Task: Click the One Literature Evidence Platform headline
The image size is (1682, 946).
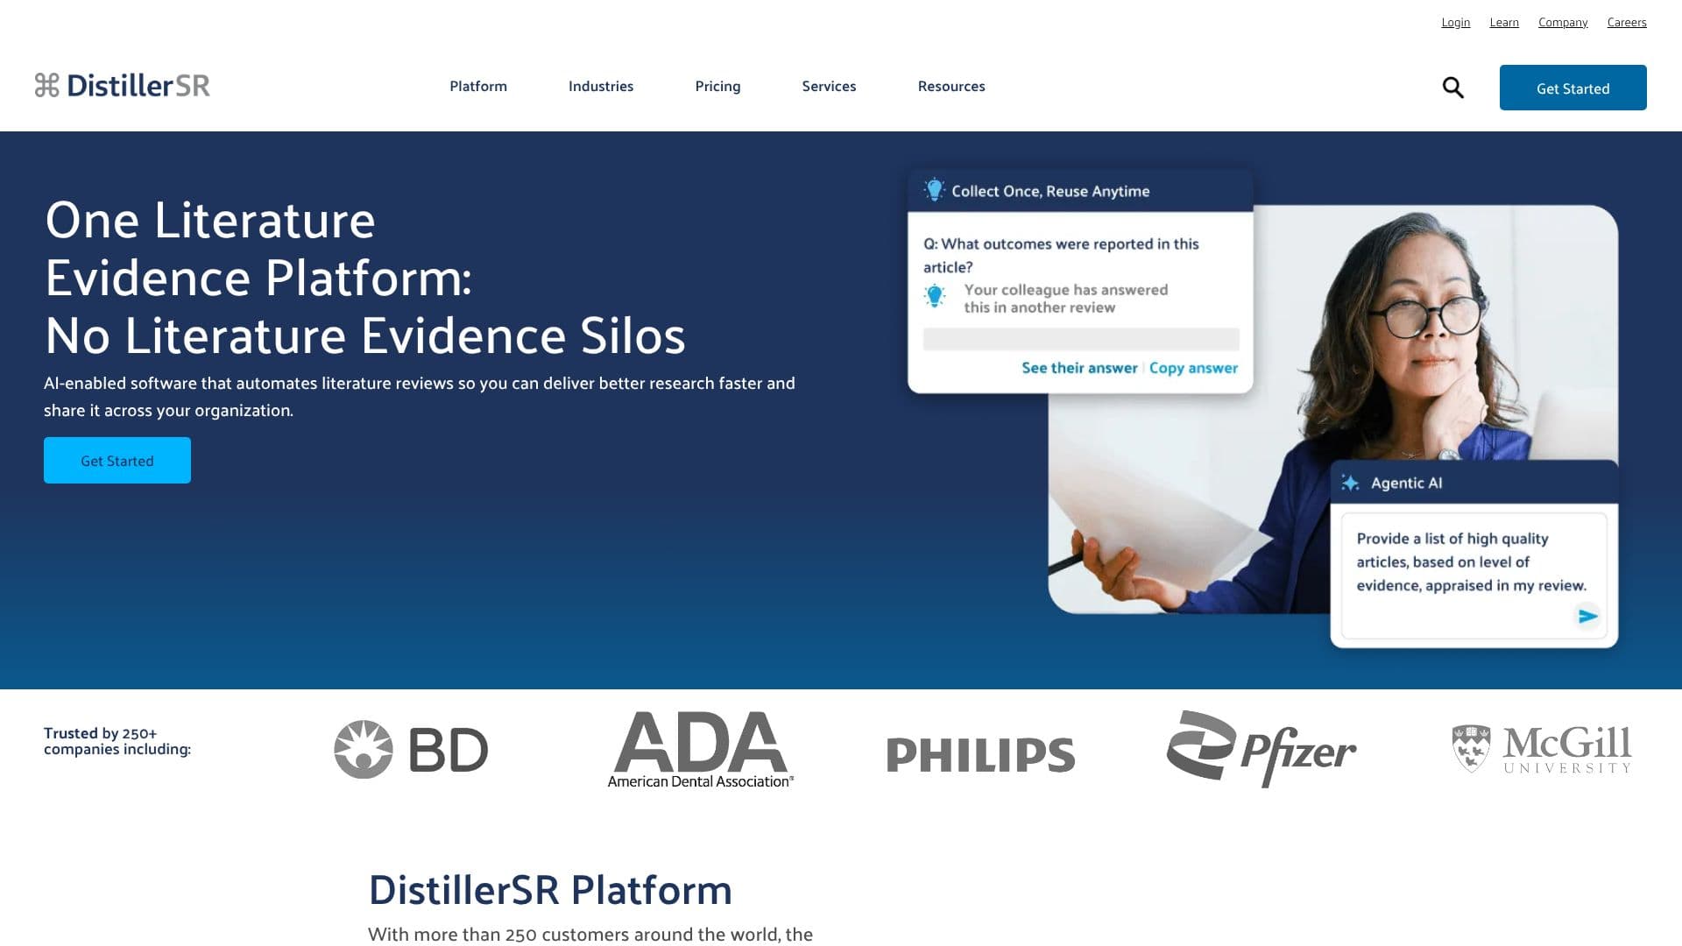Action: 365,277
